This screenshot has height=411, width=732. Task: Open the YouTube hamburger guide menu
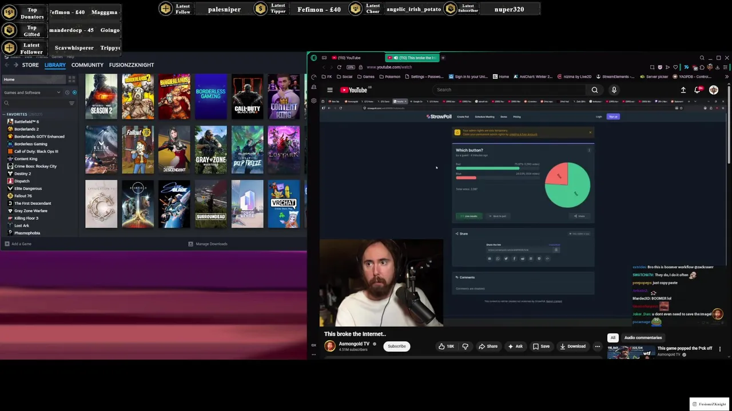pos(330,90)
